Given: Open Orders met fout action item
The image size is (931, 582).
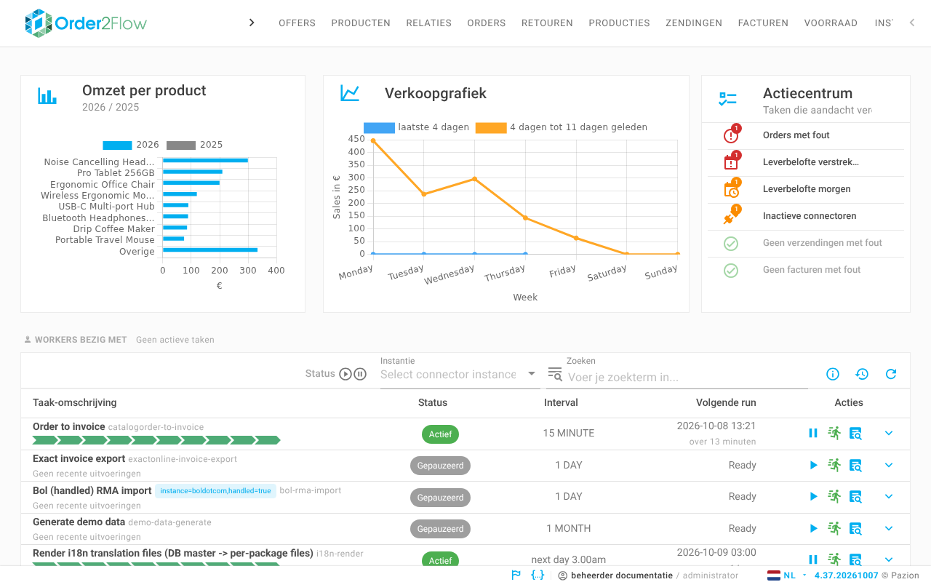Looking at the screenshot, I should click(806, 135).
